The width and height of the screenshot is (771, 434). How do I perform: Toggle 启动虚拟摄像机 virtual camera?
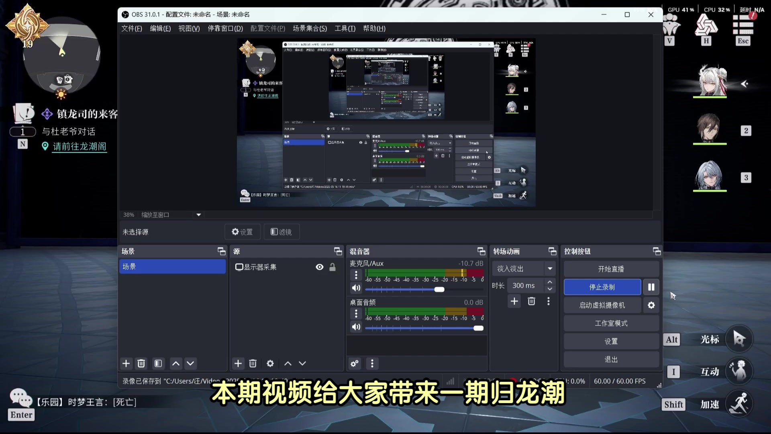(x=602, y=305)
